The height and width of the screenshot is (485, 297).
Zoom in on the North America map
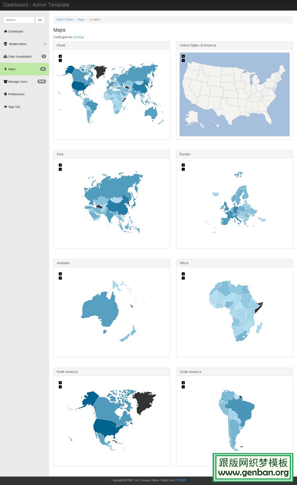point(60,383)
